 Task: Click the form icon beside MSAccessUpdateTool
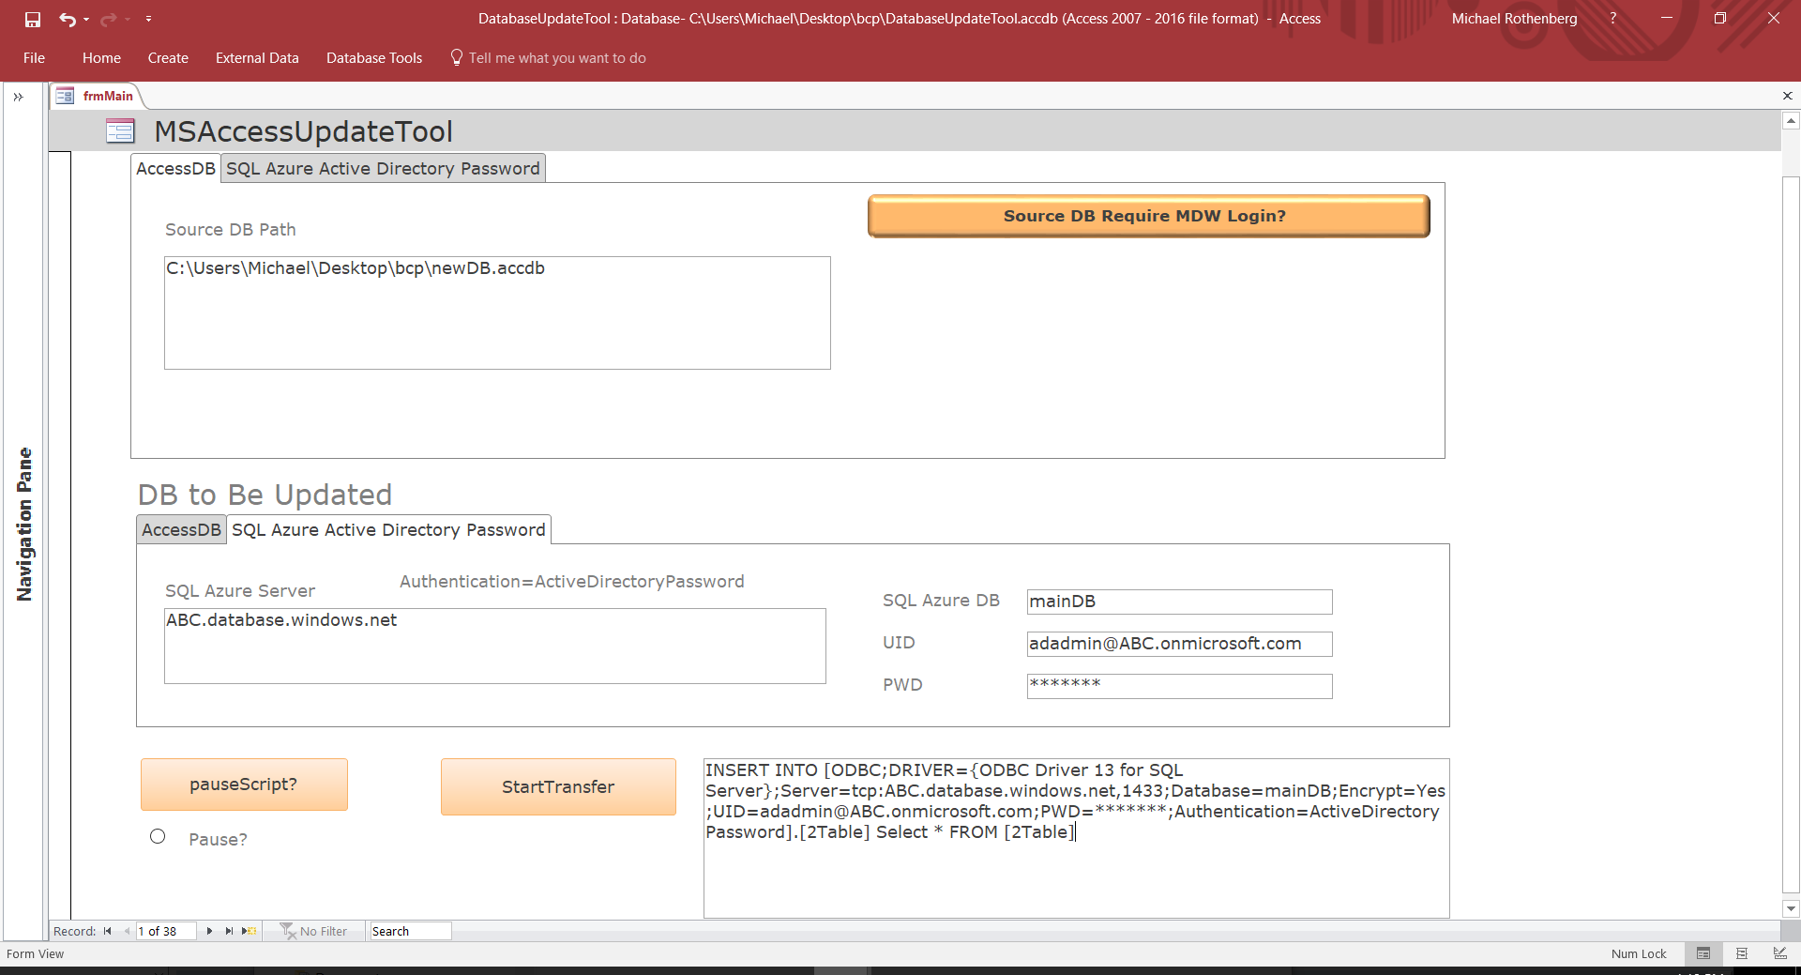[x=120, y=130]
